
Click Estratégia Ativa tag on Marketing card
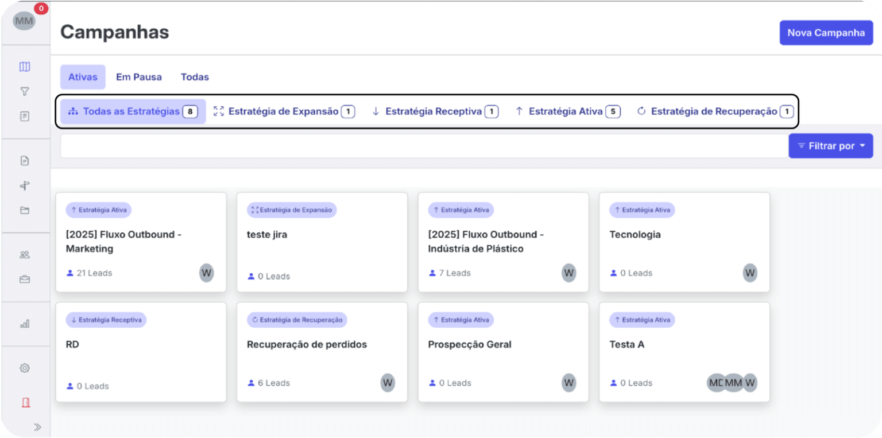click(99, 210)
